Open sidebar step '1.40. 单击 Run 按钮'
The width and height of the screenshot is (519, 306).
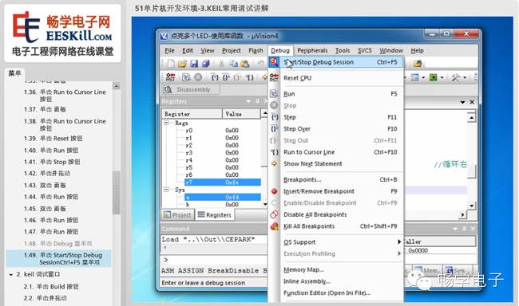51,151
